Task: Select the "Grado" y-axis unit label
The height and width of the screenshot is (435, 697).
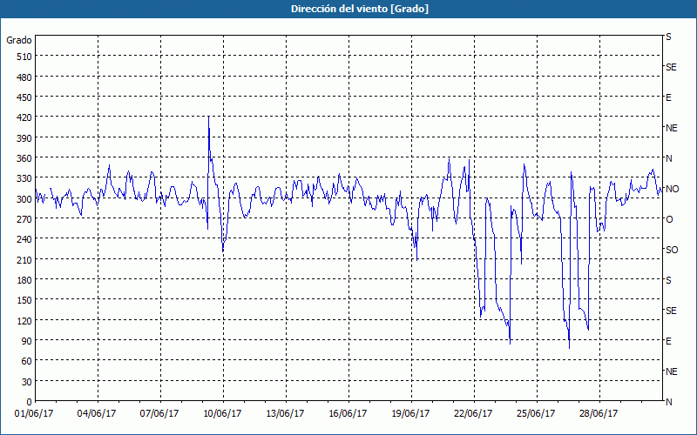Action: pyautogui.click(x=19, y=40)
